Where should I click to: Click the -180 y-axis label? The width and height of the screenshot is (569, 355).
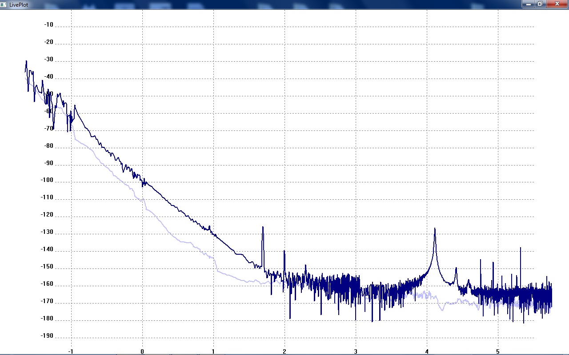[x=47, y=319]
